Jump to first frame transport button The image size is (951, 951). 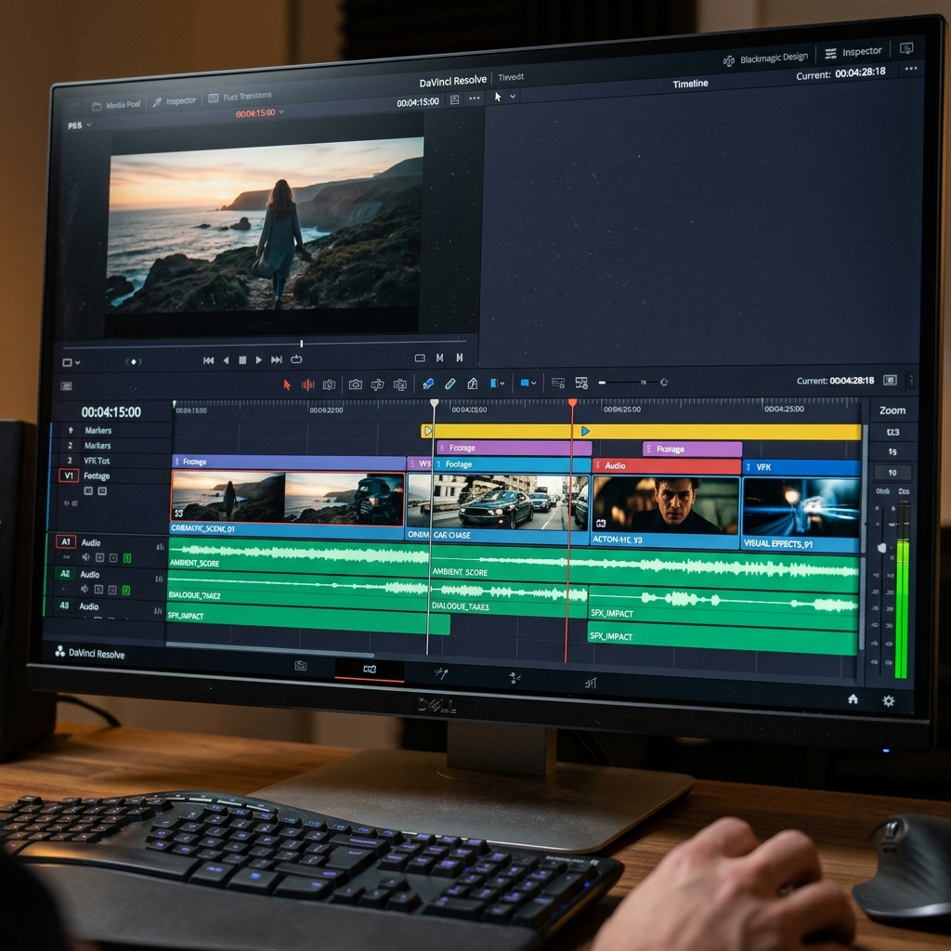(209, 360)
